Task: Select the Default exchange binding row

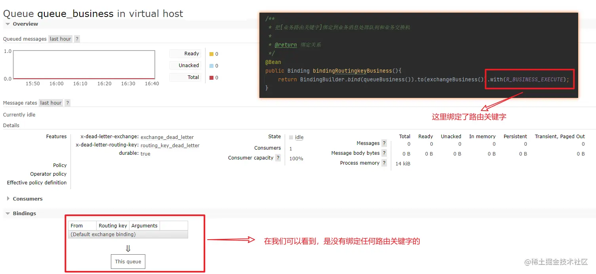Action: point(128,235)
